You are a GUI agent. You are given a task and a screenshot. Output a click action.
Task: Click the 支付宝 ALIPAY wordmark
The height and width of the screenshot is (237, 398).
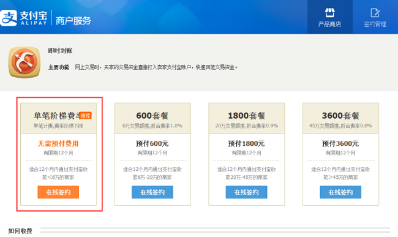[x=34, y=18]
